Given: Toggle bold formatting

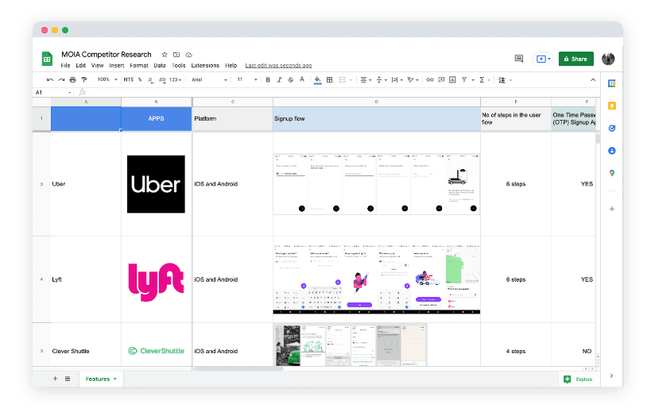Looking at the screenshot, I should click(x=268, y=79).
